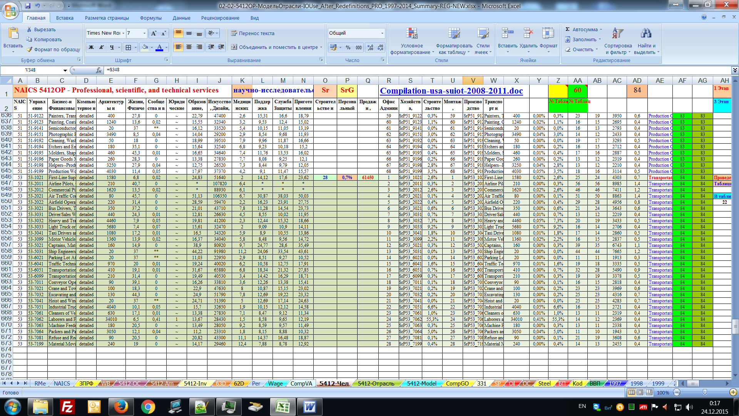
Task: Click the Автосумма button
Action: [584, 29]
